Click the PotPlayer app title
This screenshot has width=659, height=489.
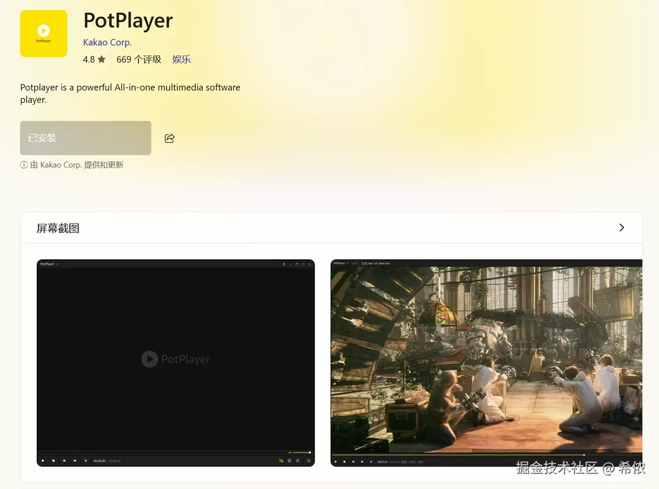tap(128, 21)
